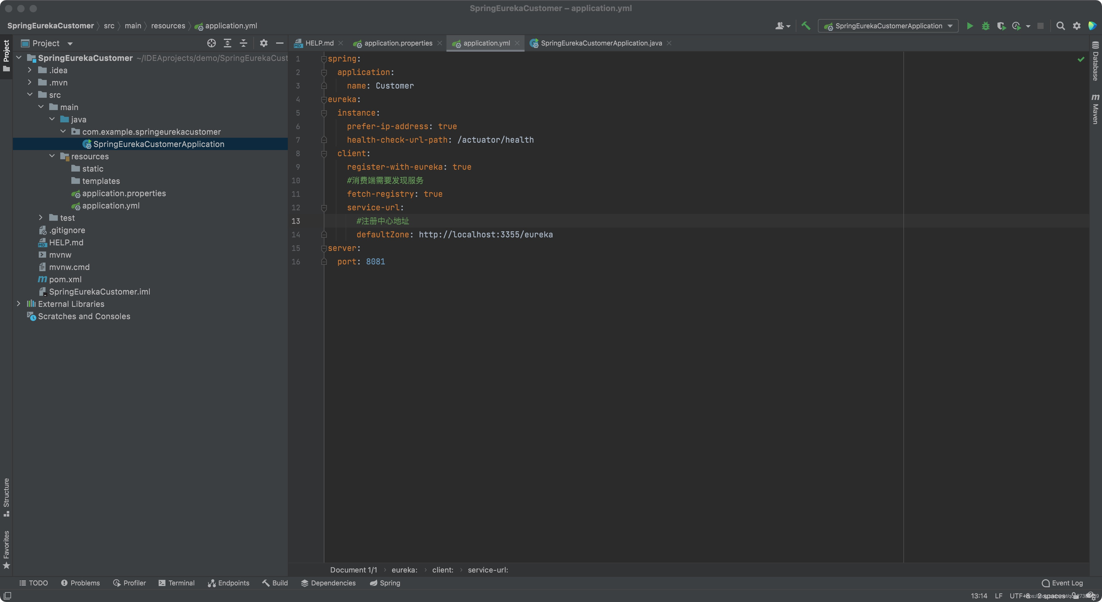Image resolution: width=1102 pixels, height=602 pixels.
Task: Open Search Everywhere magnifier icon
Action: click(1060, 26)
